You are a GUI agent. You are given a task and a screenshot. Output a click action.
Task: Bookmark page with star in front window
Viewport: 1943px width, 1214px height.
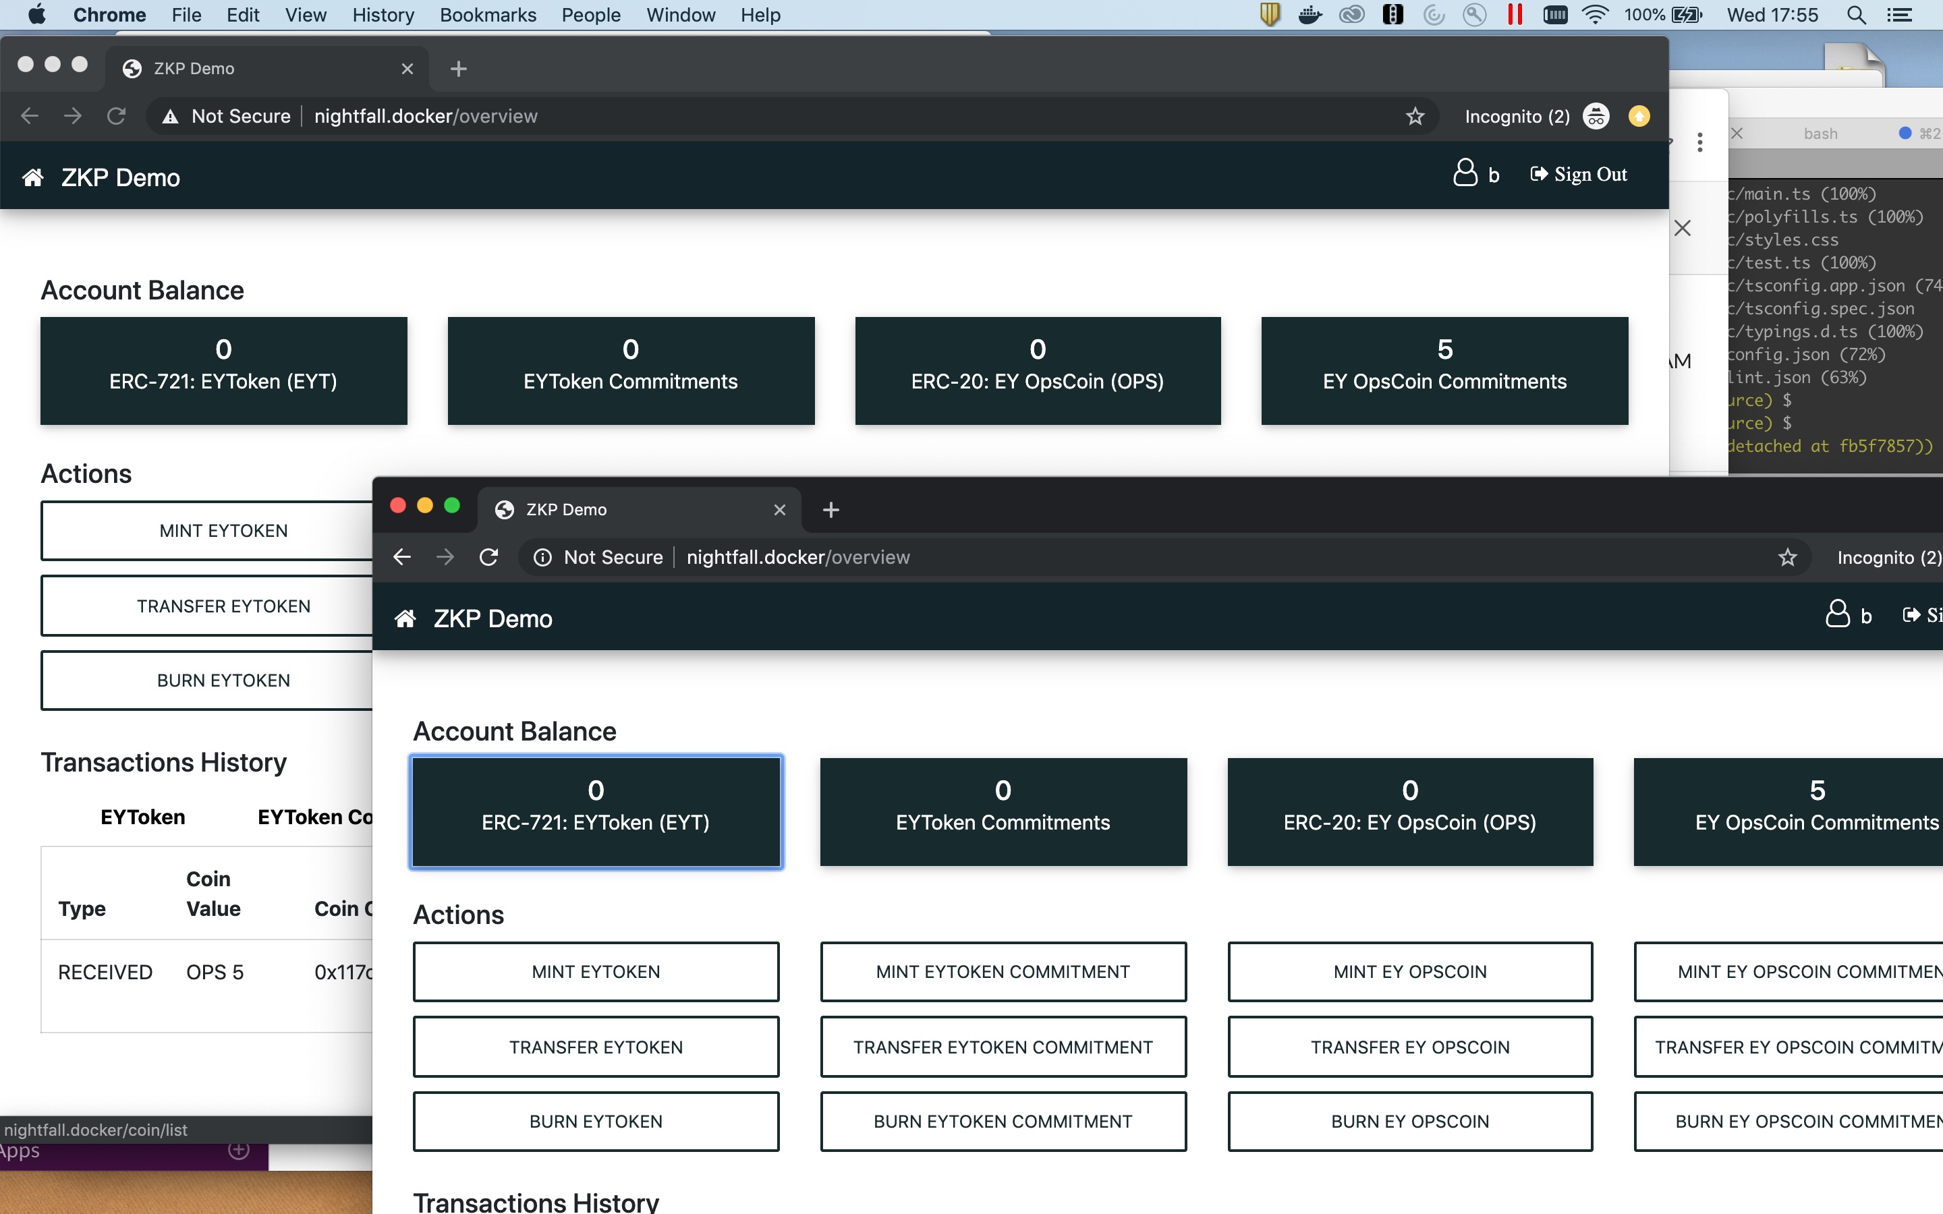pos(1787,557)
